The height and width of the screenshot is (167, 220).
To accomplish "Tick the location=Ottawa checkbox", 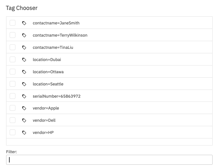I will [13, 72].
